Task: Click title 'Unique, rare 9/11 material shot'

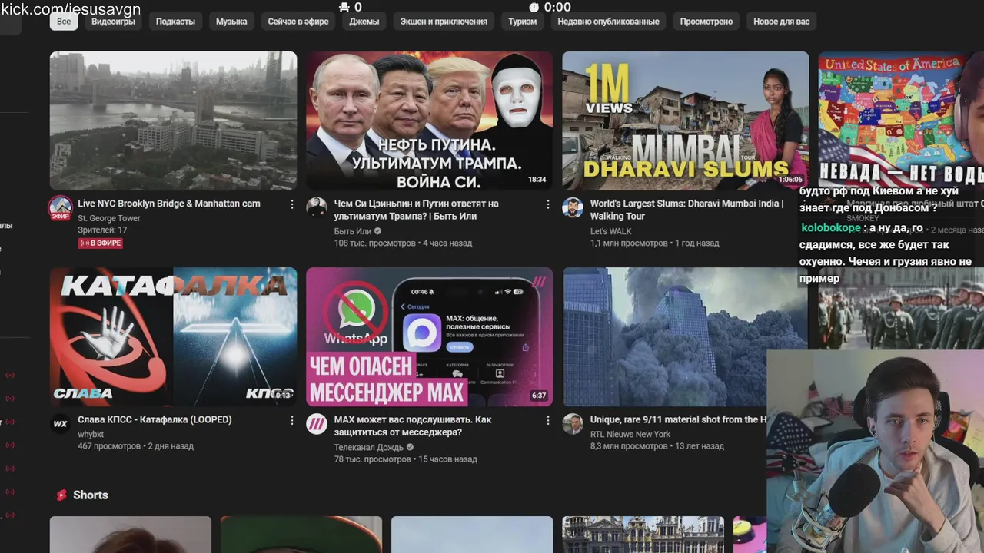Action: click(x=679, y=419)
